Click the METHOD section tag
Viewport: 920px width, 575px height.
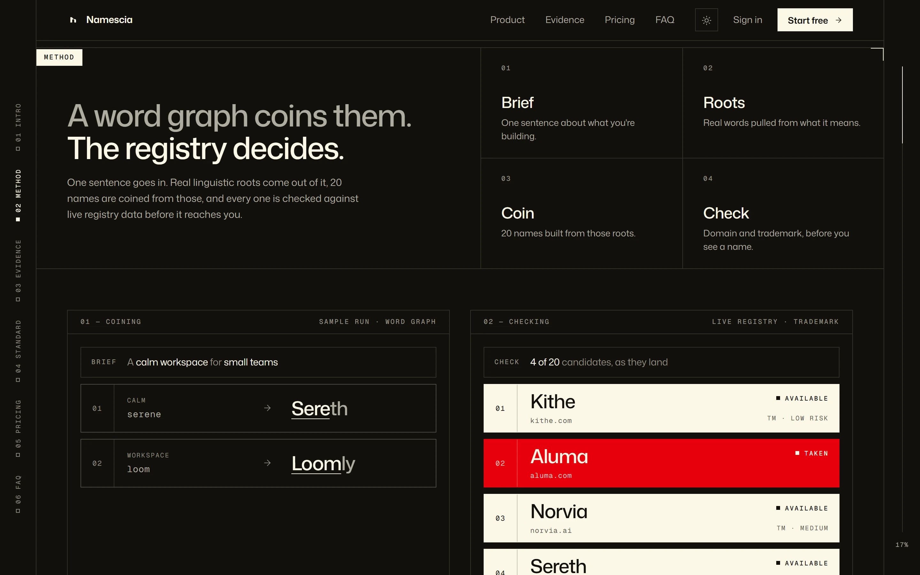59,57
